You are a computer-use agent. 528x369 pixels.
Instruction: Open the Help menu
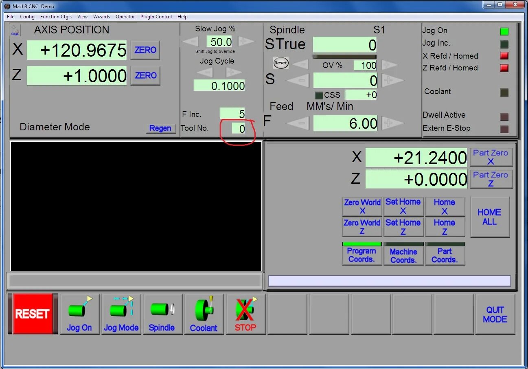click(x=182, y=17)
